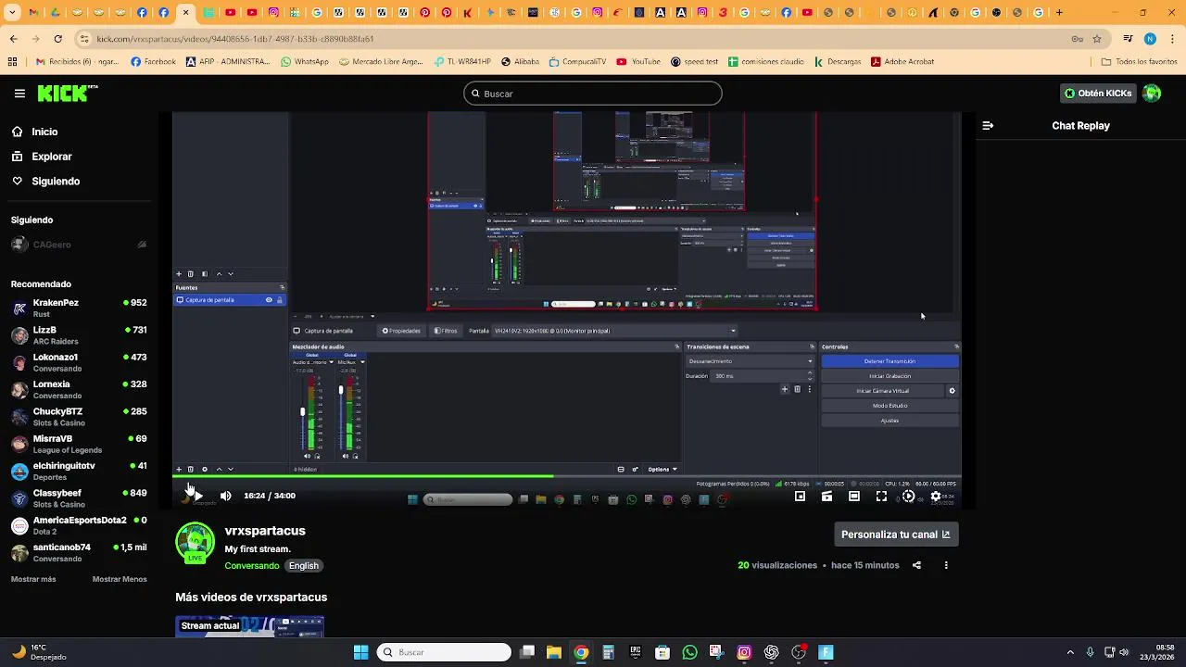Open the Lokonazo1 recommended channel
1186x667 pixels.
(79, 362)
